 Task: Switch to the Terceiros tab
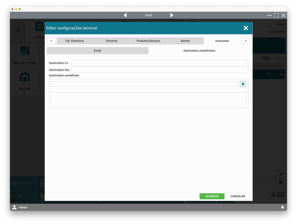pyautogui.click(x=111, y=41)
